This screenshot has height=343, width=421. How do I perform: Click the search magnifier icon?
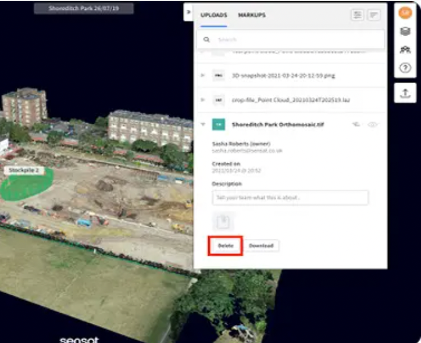click(x=206, y=40)
